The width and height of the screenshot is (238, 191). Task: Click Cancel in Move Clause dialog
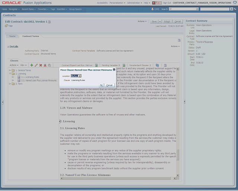109,85
